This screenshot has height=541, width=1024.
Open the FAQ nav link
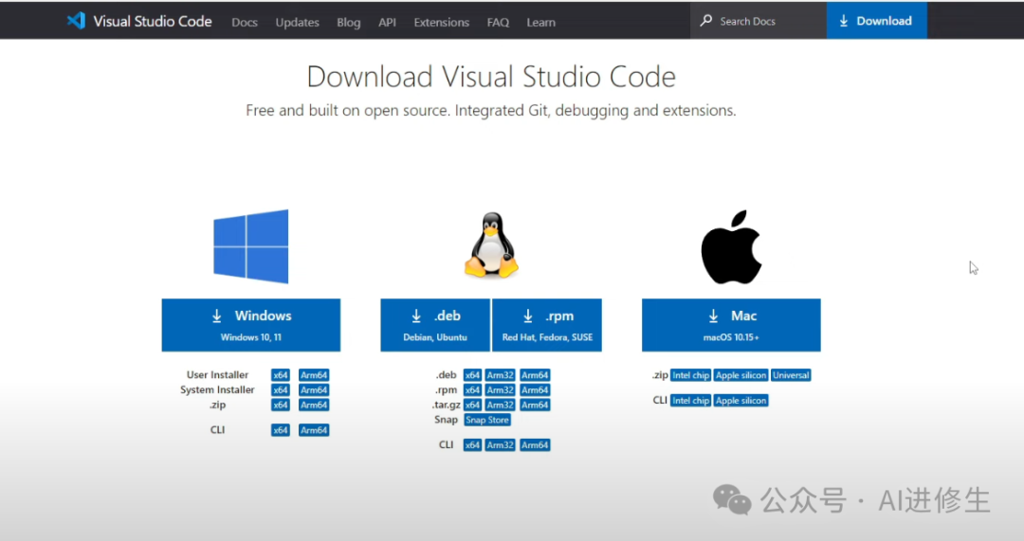click(x=498, y=22)
